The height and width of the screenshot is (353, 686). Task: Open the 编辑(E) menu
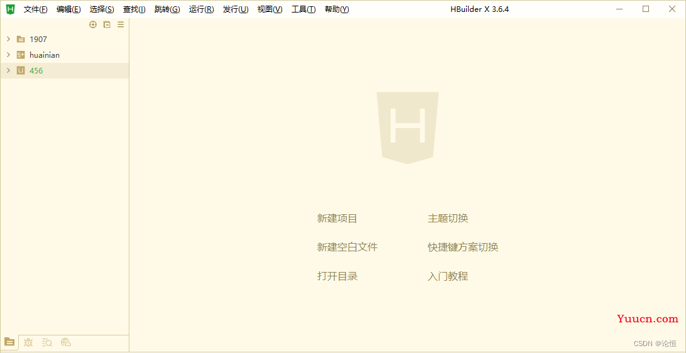tap(68, 9)
